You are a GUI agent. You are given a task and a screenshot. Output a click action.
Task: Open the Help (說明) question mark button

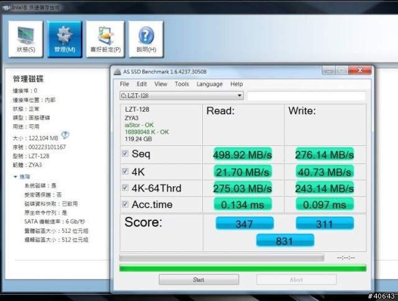pyautogui.click(x=146, y=39)
